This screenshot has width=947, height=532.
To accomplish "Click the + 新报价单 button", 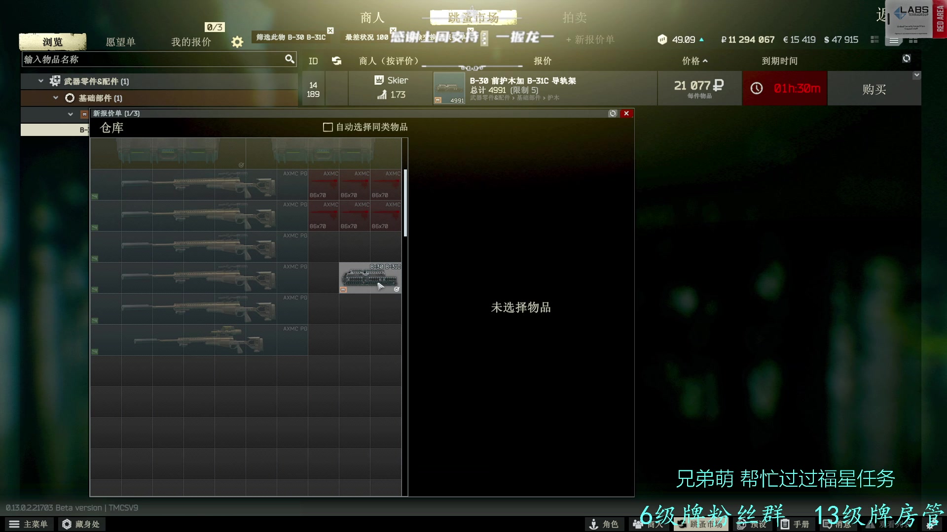I will coord(590,39).
